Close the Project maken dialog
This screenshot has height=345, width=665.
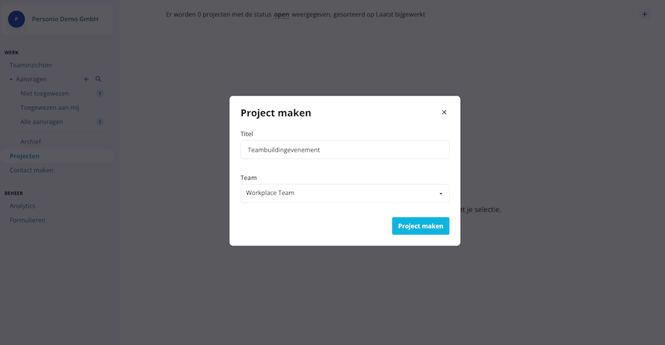coord(444,112)
